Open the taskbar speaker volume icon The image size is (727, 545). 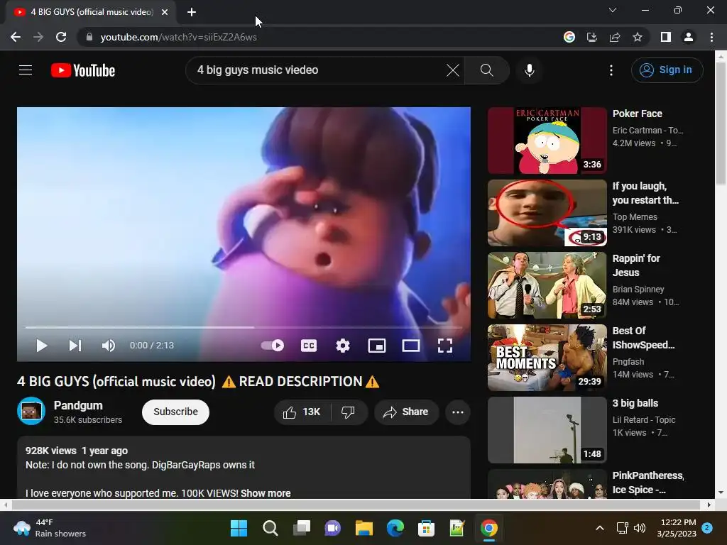coord(640,528)
